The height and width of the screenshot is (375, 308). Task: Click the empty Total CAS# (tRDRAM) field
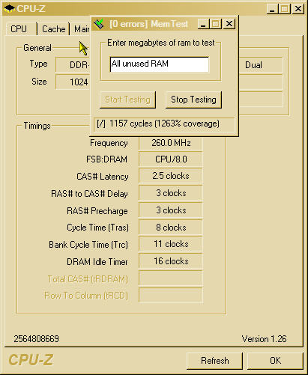[x=171, y=278]
